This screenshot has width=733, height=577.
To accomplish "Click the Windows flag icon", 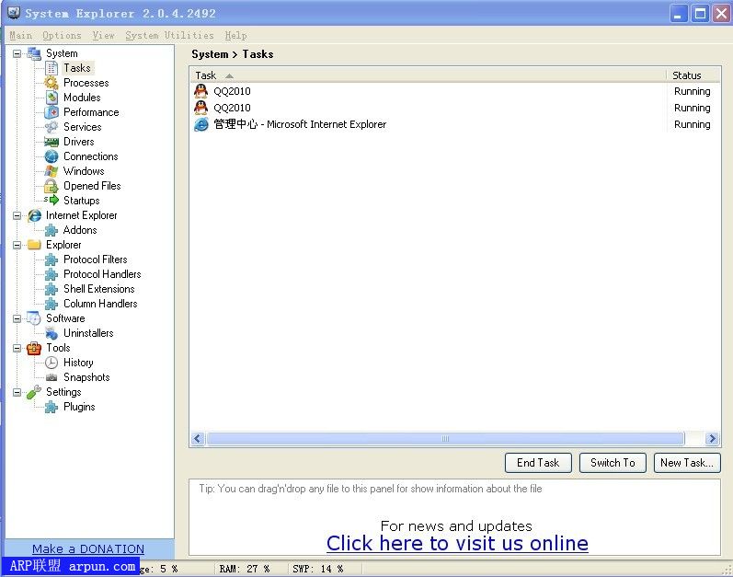I will [52, 171].
